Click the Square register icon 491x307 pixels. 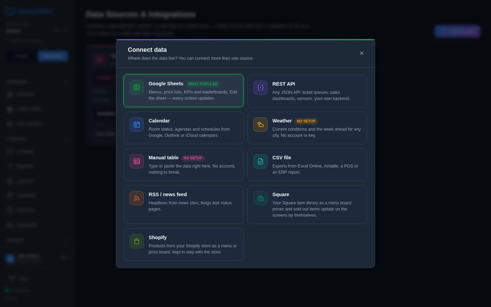point(261,198)
